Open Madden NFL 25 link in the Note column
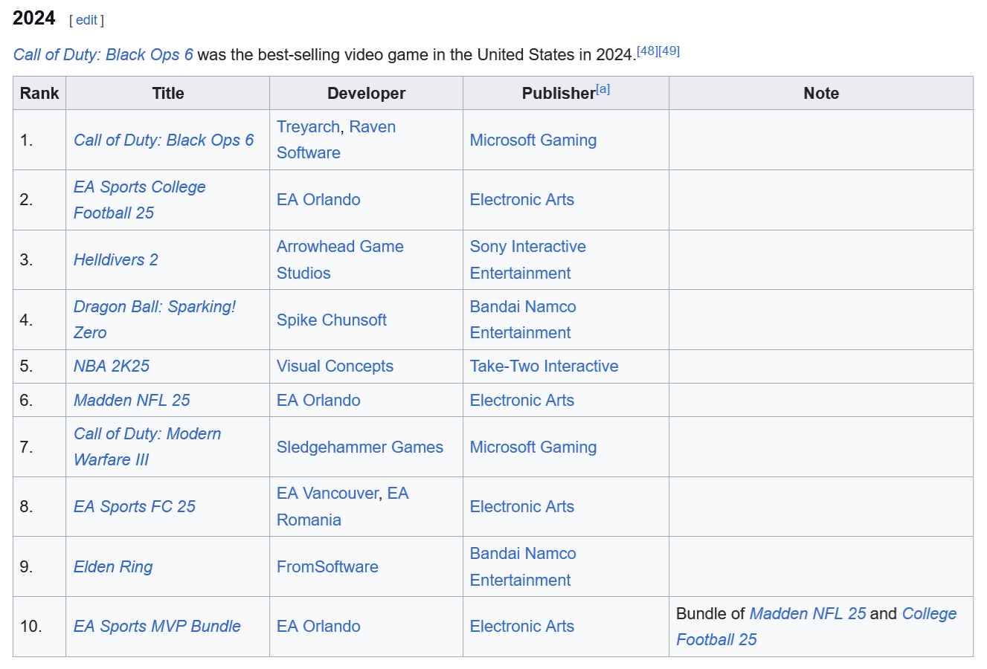 point(808,614)
